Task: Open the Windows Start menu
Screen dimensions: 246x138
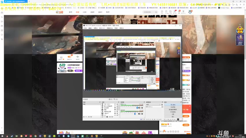Action: pyautogui.click(x=2, y=136)
